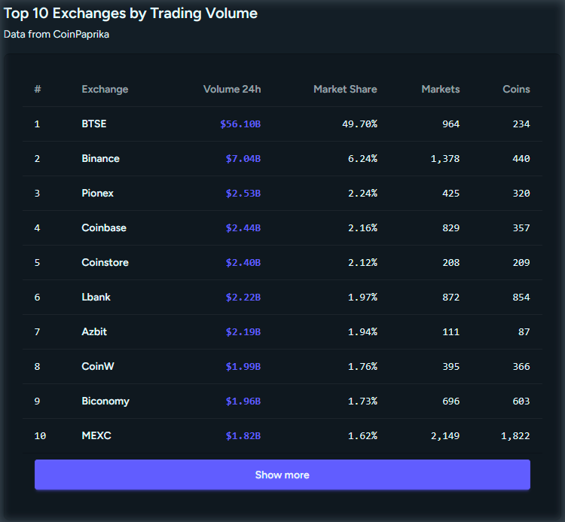Click the Markets column header
The height and width of the screenshot is (522, 565).
pyautogui.click(x=441, y=89)
